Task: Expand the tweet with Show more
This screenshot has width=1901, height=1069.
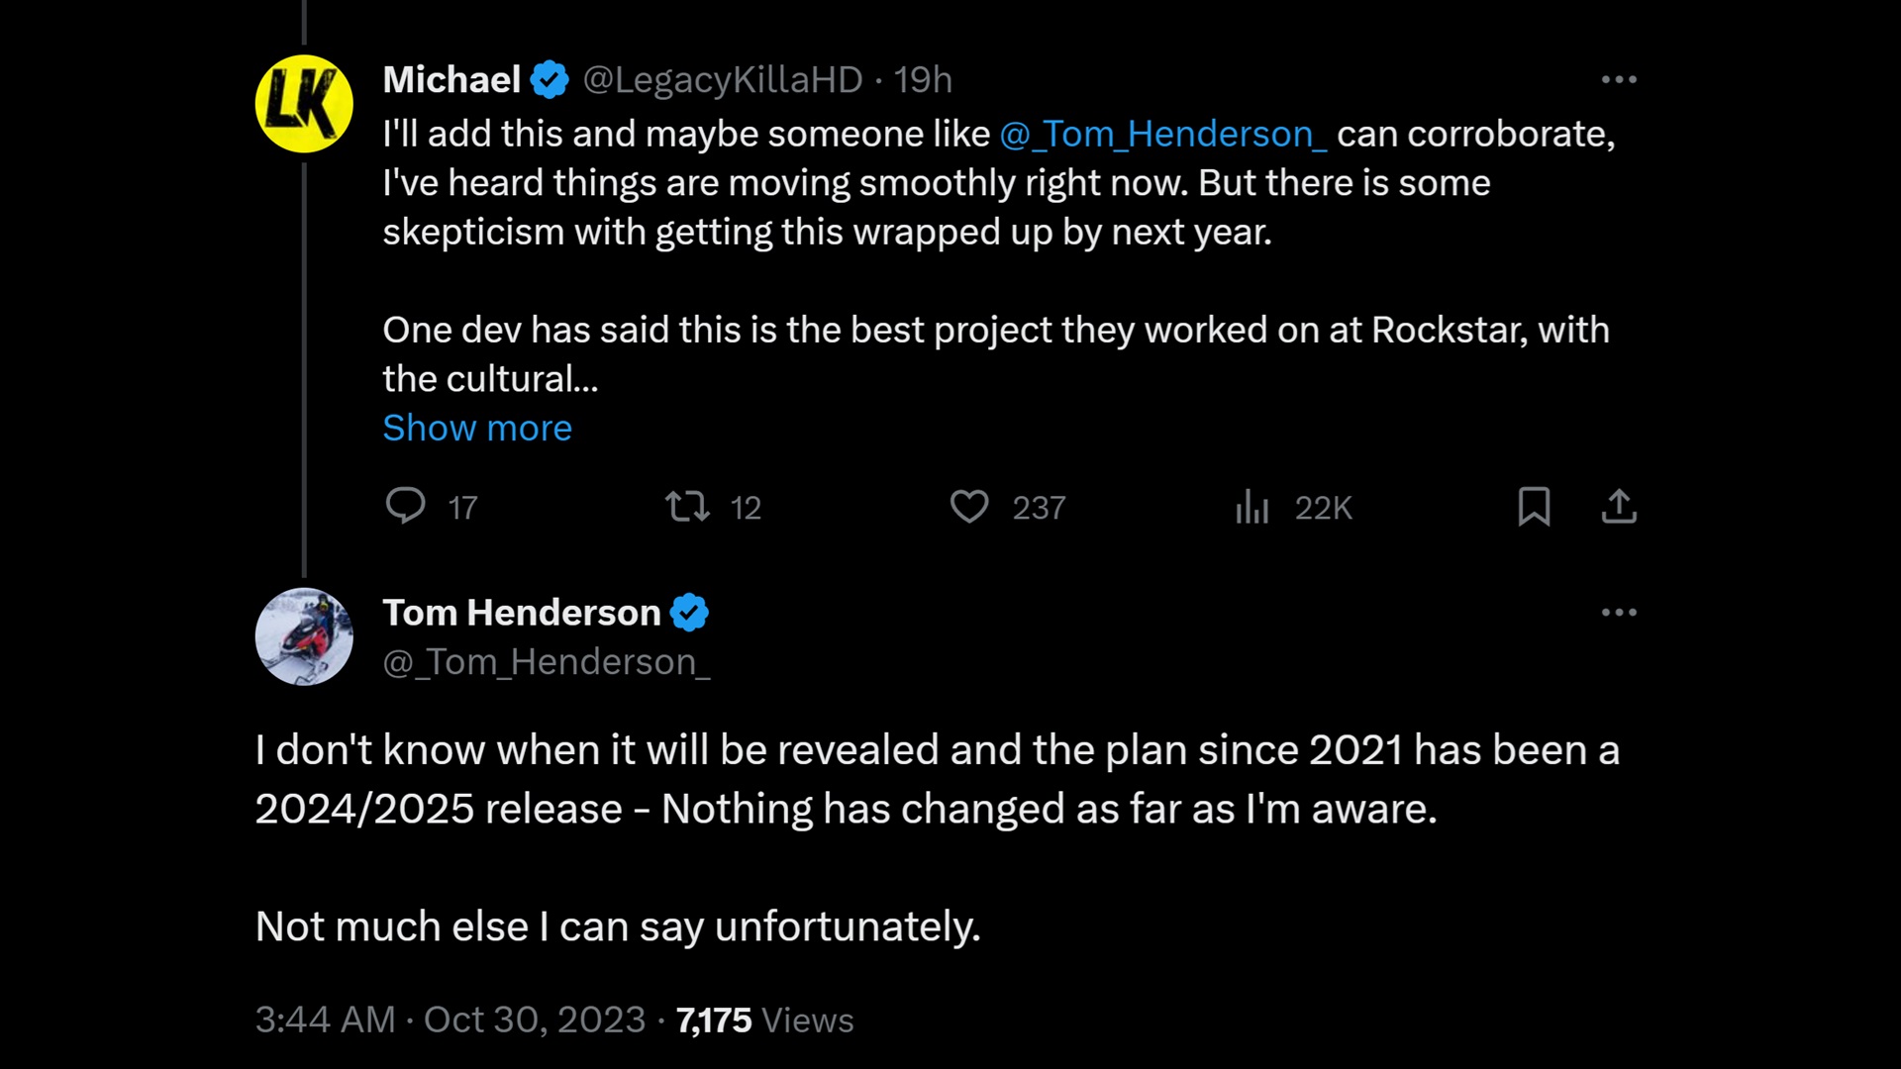Action: [x=477, y=428]
